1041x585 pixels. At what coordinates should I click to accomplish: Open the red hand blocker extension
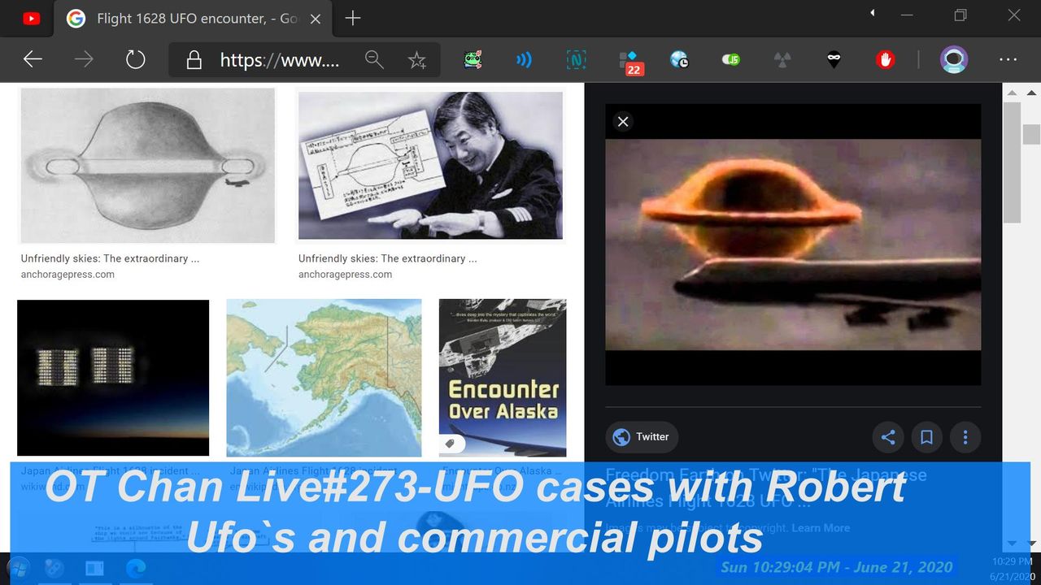[x=885, y=59]
